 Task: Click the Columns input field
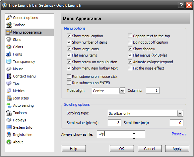153,90
